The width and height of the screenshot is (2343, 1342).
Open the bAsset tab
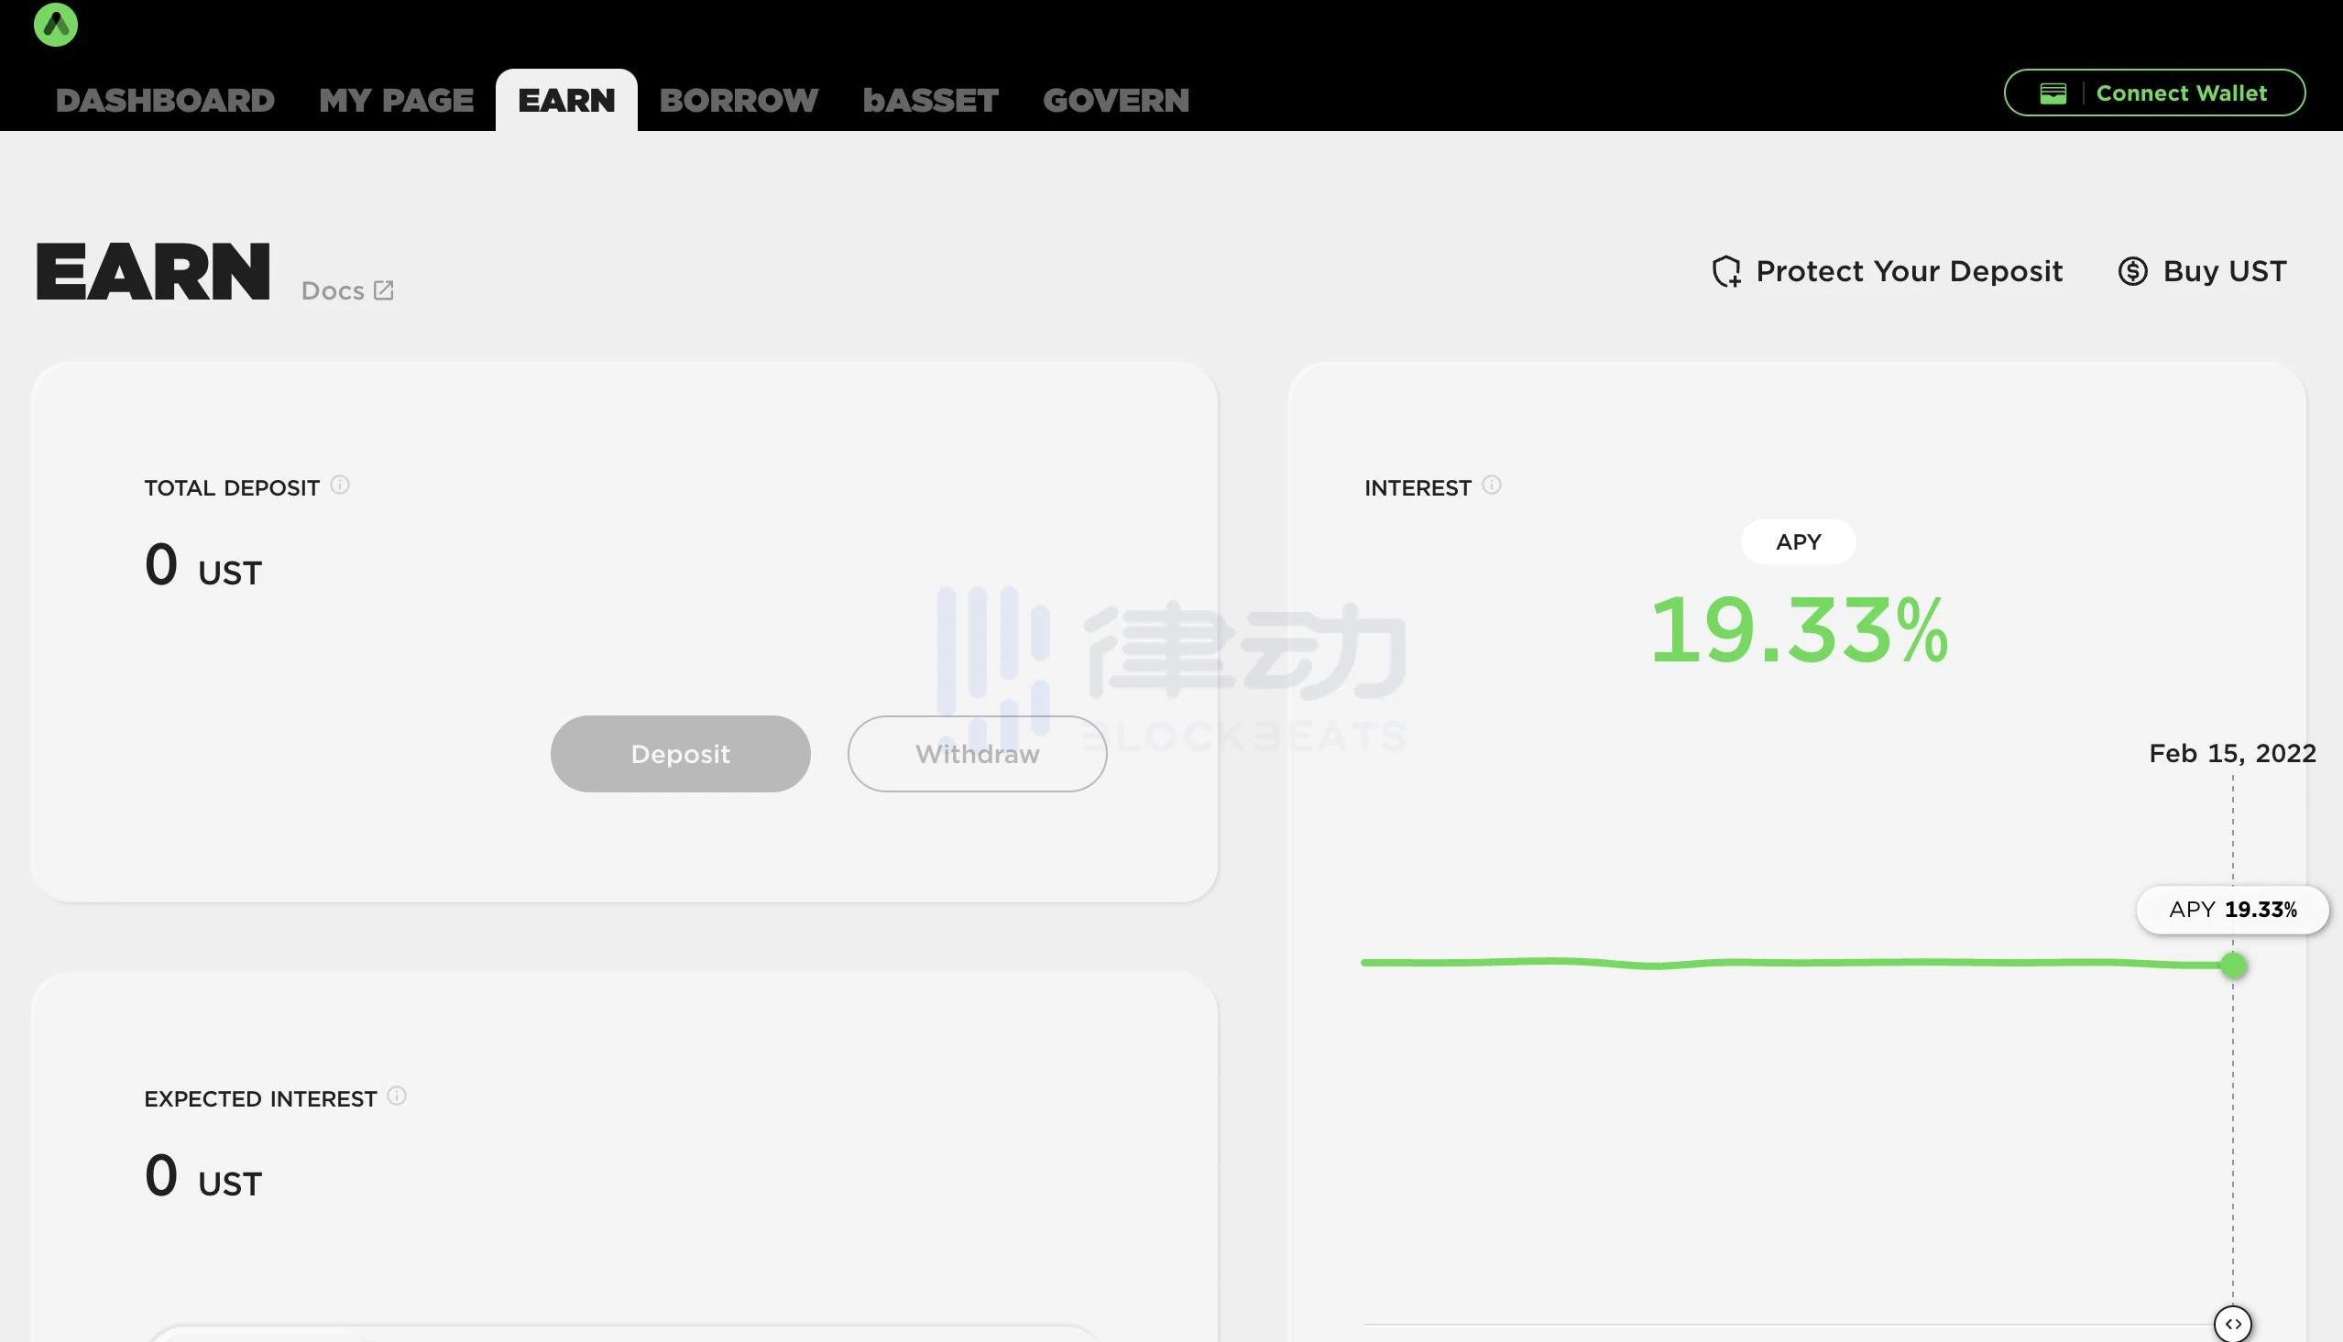tap(930, 100)
